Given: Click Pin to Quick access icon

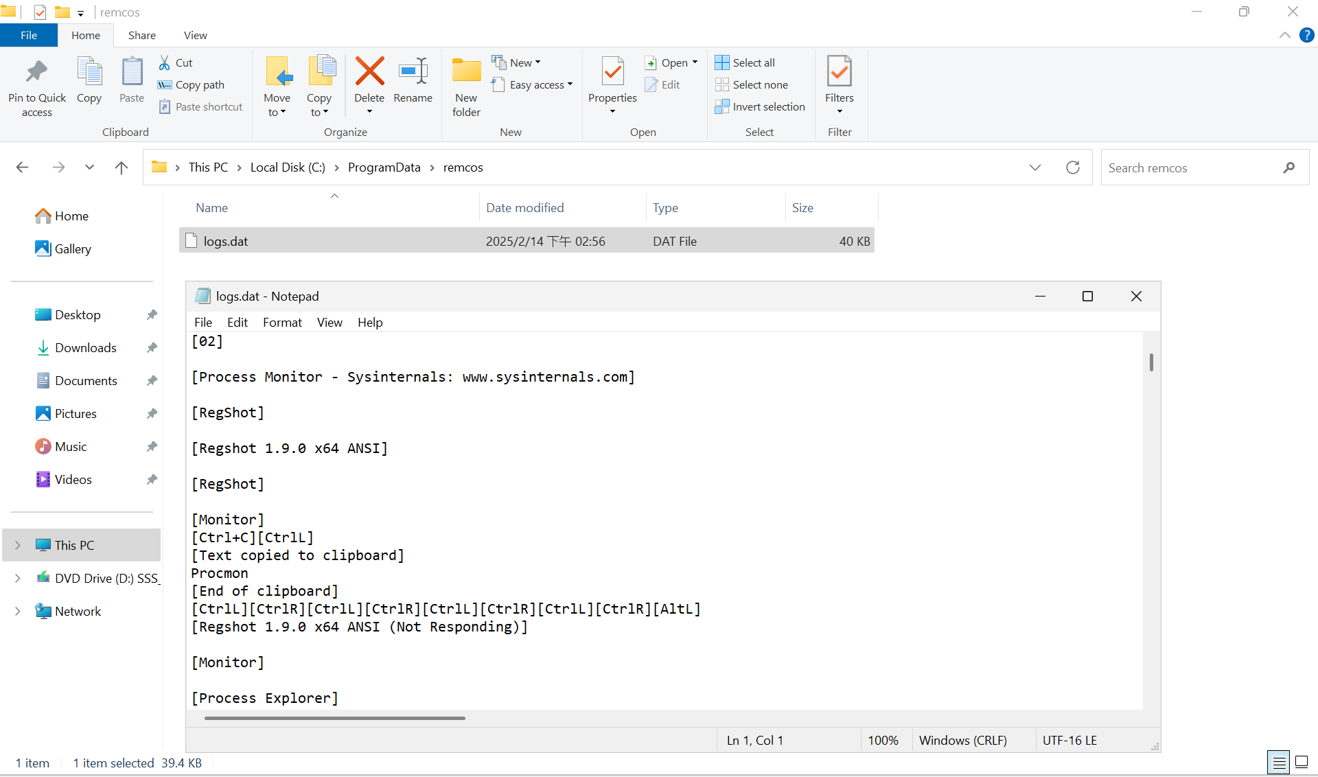Looking at the screenshot, I should pos(36,72).
